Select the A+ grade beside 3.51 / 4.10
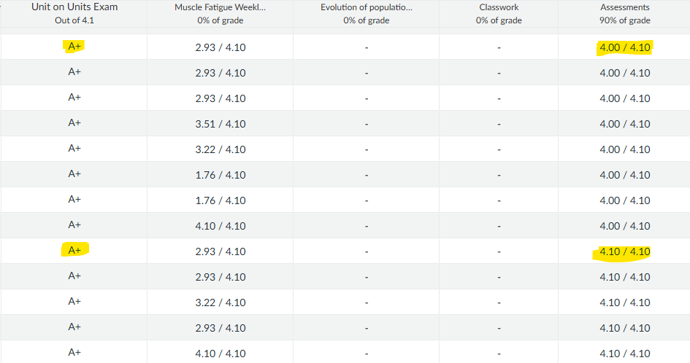The image size is (690, 363). [x=74, y=123]
